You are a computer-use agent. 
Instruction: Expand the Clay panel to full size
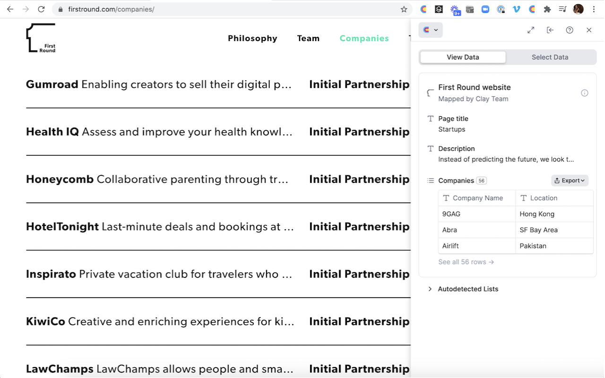coord(531,30)
